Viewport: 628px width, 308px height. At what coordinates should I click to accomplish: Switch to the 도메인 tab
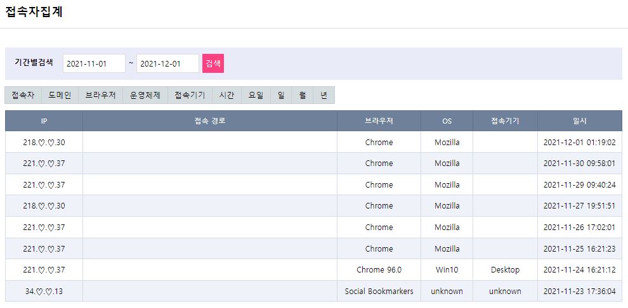coord(60,95)
